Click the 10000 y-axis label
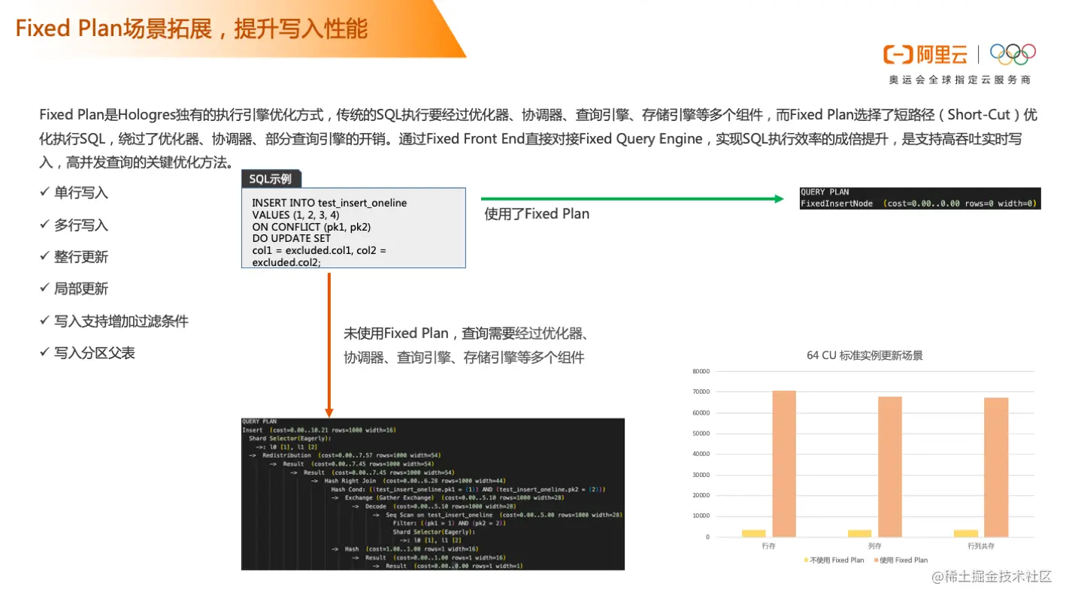This screenshot has height=601, width=1069. point(701,516)
